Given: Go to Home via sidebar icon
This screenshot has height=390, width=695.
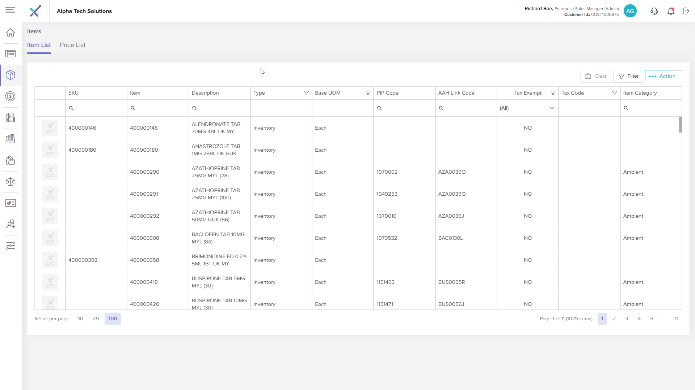Looking at the screenshot, I should 10,32.
